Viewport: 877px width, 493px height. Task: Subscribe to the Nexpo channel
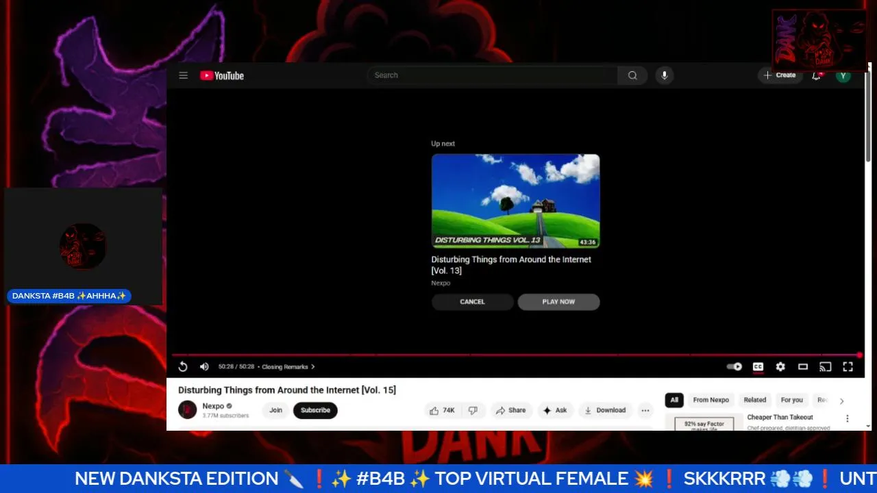click(315, 410)
